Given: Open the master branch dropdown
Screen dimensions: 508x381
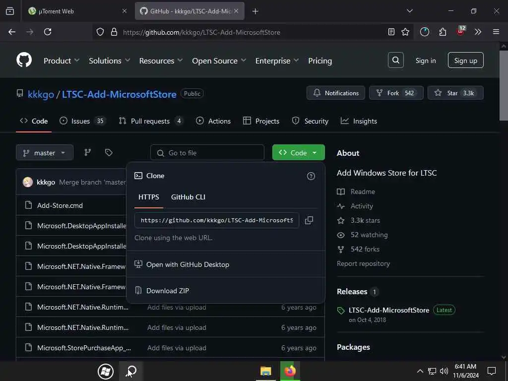Looking at the screenshot, I should click(x=45, y=153).
